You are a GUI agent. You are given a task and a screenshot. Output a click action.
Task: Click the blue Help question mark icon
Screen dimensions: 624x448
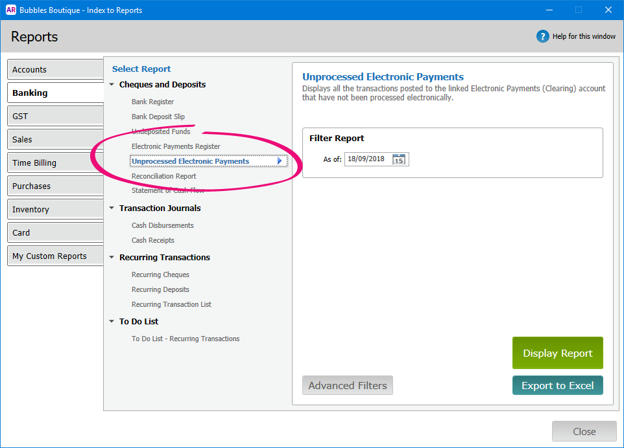pos(543,36)
